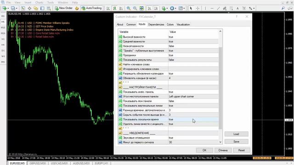This screenshot has height=165, width=294.
Task: Open MetaEditor from the toolbar
Action: point(77,8)
